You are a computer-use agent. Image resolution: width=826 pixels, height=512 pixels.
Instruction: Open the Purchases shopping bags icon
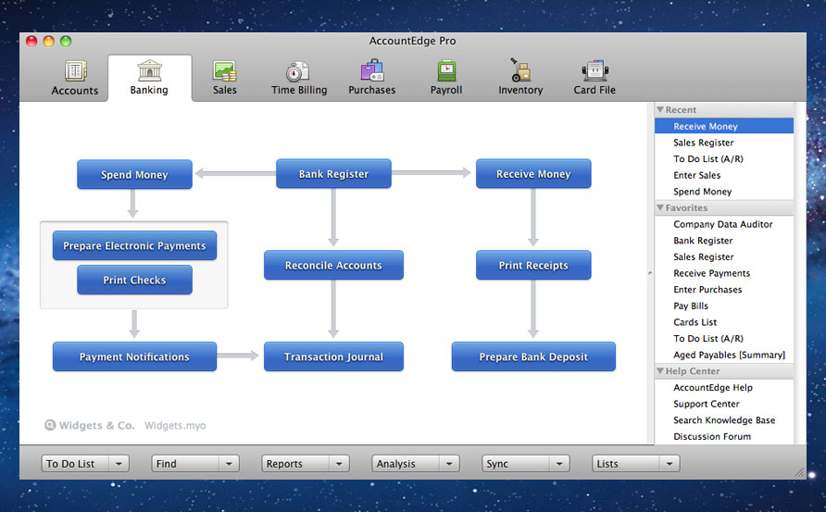pyautogui.click(x=372, y=70)
